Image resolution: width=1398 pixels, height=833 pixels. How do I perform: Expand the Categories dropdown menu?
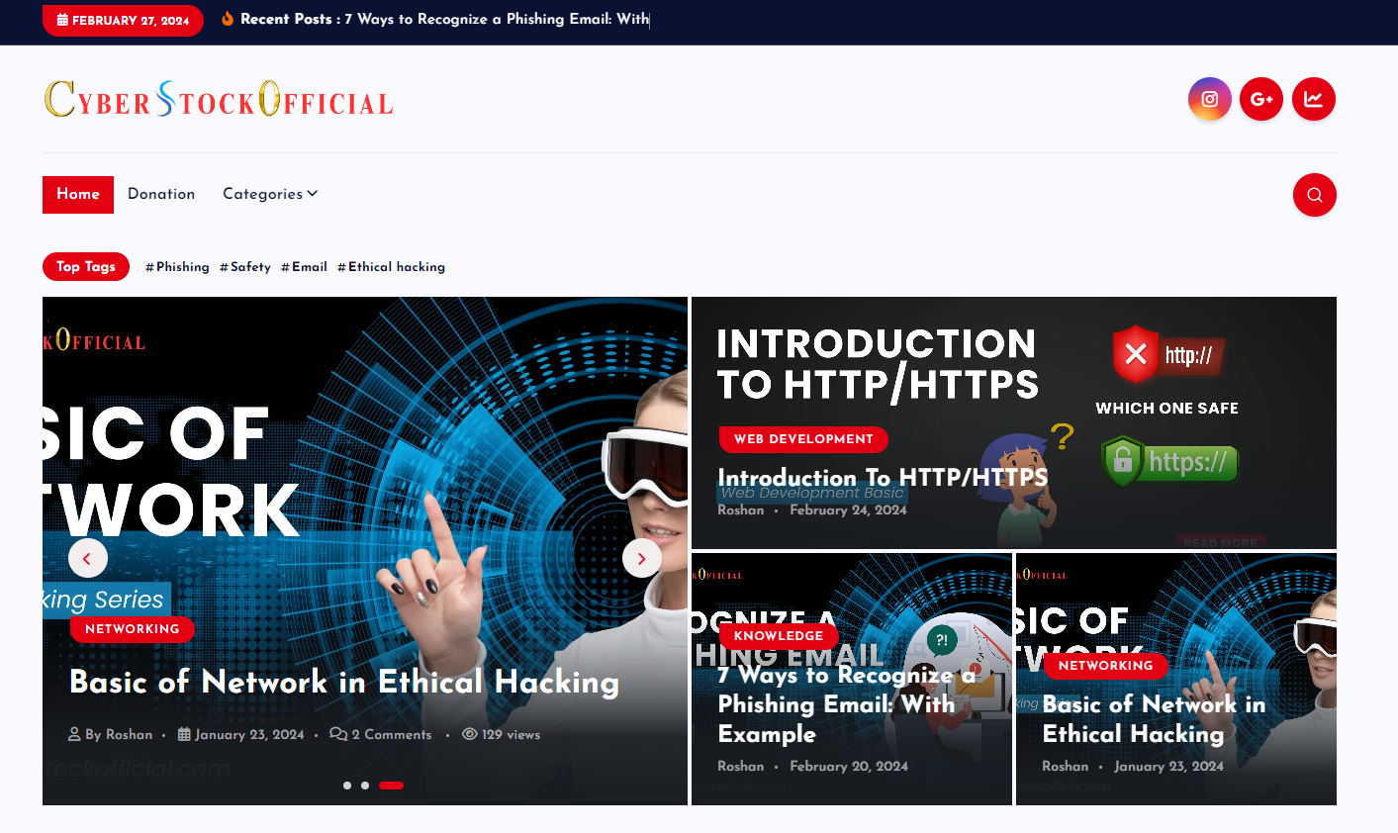click(269, 194)
